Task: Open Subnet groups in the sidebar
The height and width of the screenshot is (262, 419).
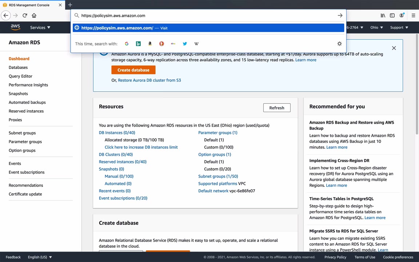Action: click(x=22, y=133)
